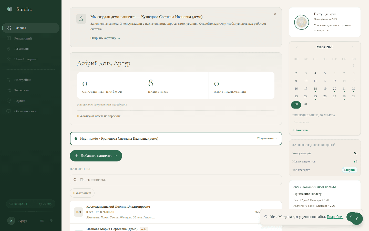Viewport: 369px width, 231px height.
Task: Click the Открыть карточку link
Action: [x=105, y=38]
